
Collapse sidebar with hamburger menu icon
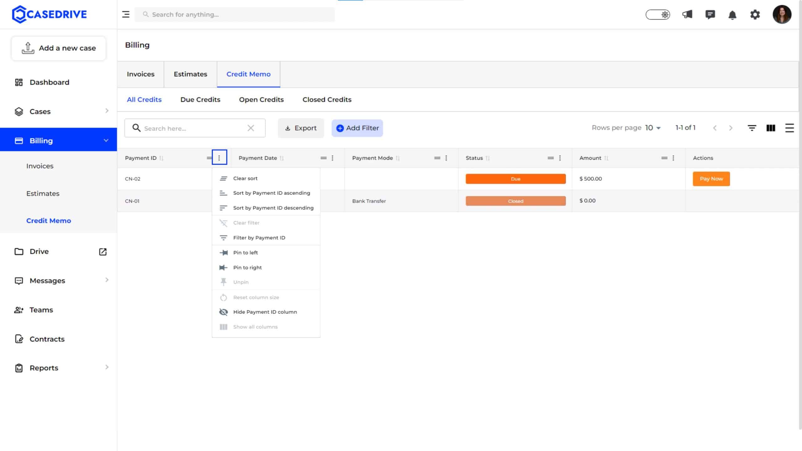click(126, 14)
